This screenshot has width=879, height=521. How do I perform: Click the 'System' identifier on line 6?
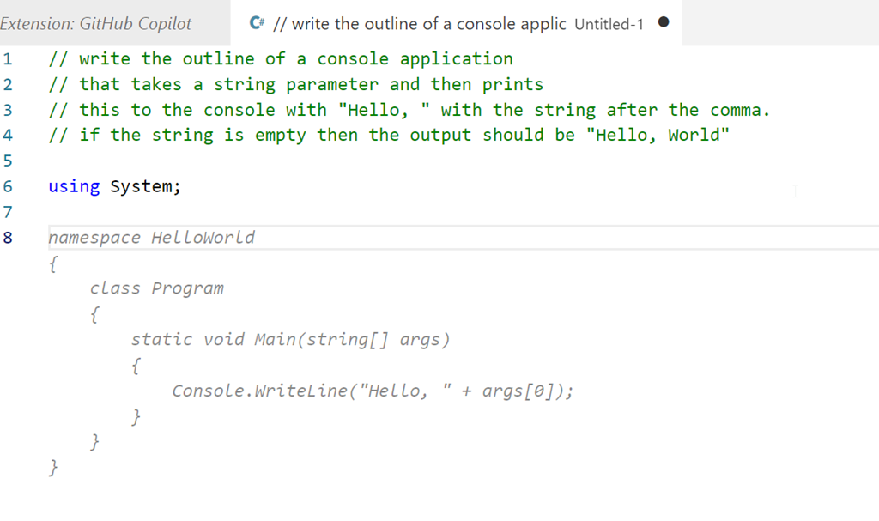(142, 186)
